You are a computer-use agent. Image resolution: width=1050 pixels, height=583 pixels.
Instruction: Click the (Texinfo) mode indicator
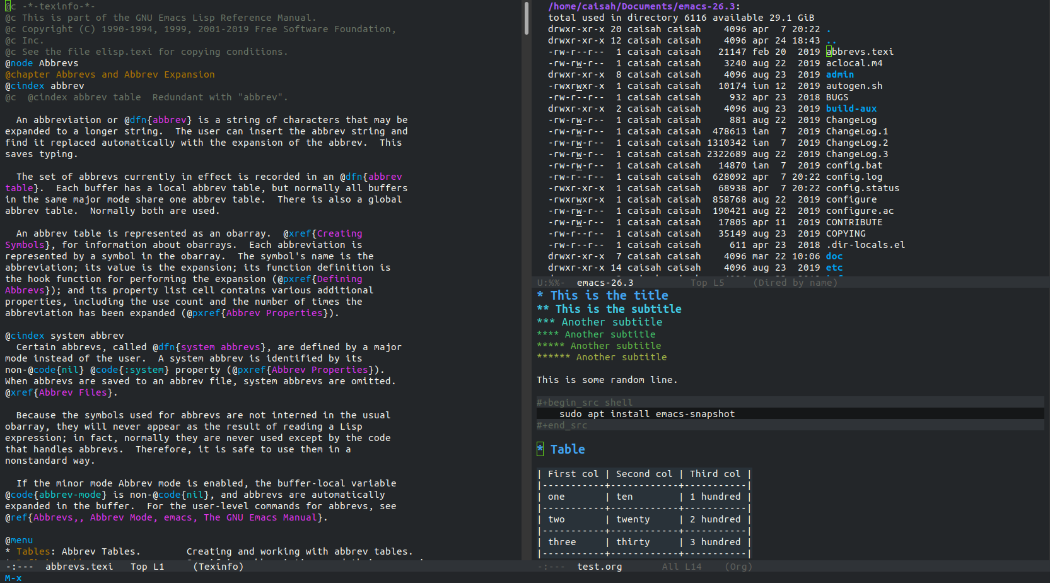218,567
